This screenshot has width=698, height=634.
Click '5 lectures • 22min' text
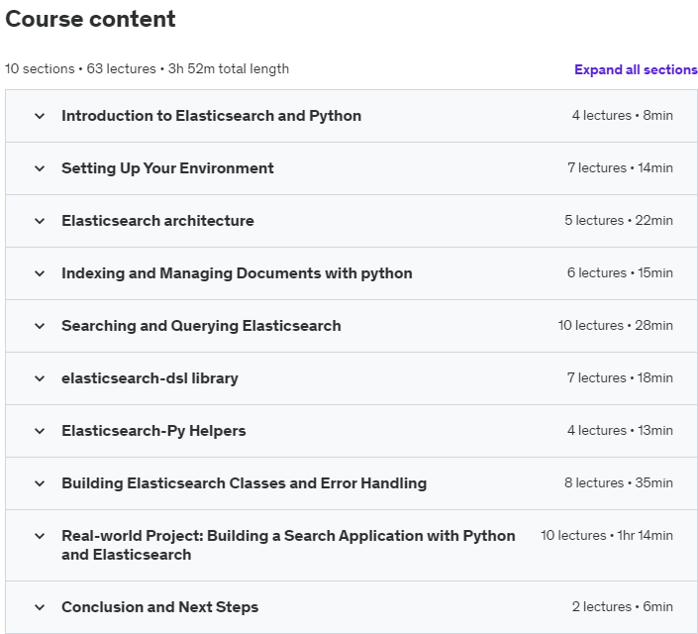619,221
